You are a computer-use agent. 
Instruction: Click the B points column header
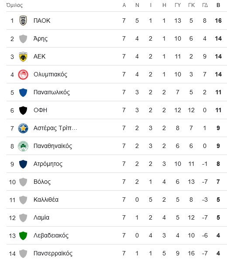click(218, 5)
